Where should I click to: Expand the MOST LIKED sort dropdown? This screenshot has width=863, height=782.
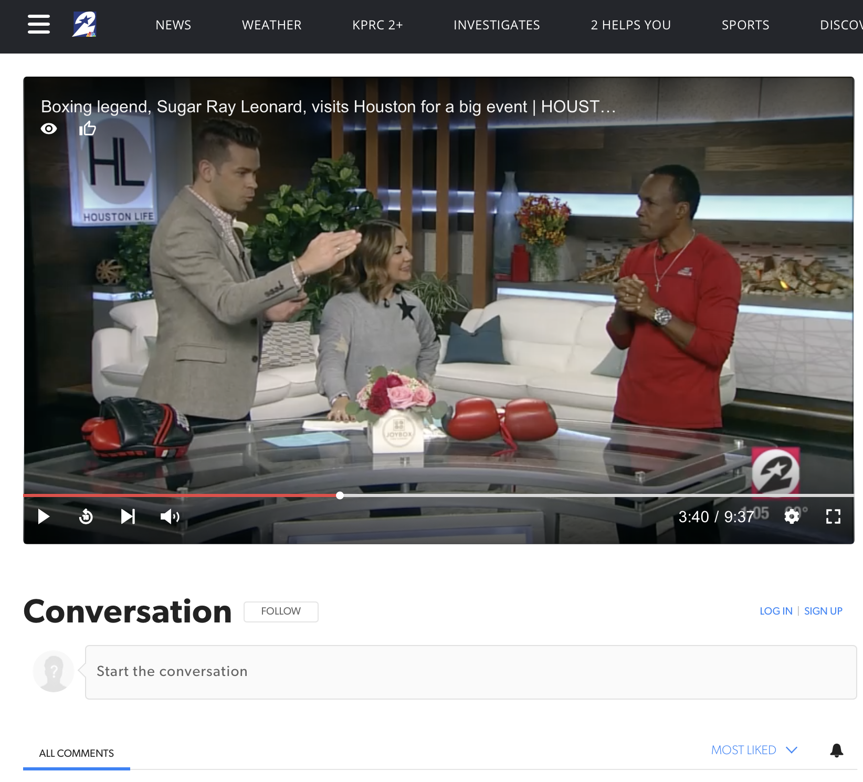click(x=754, y=750)
